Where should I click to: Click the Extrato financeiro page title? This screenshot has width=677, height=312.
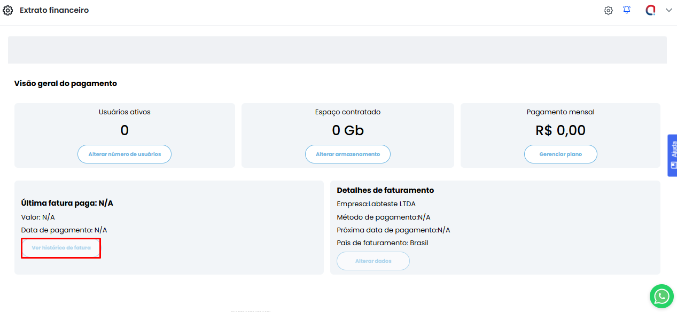pos(54,10)
